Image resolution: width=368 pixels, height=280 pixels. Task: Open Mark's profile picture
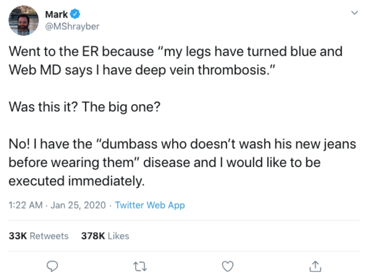(x=24, y=20)
